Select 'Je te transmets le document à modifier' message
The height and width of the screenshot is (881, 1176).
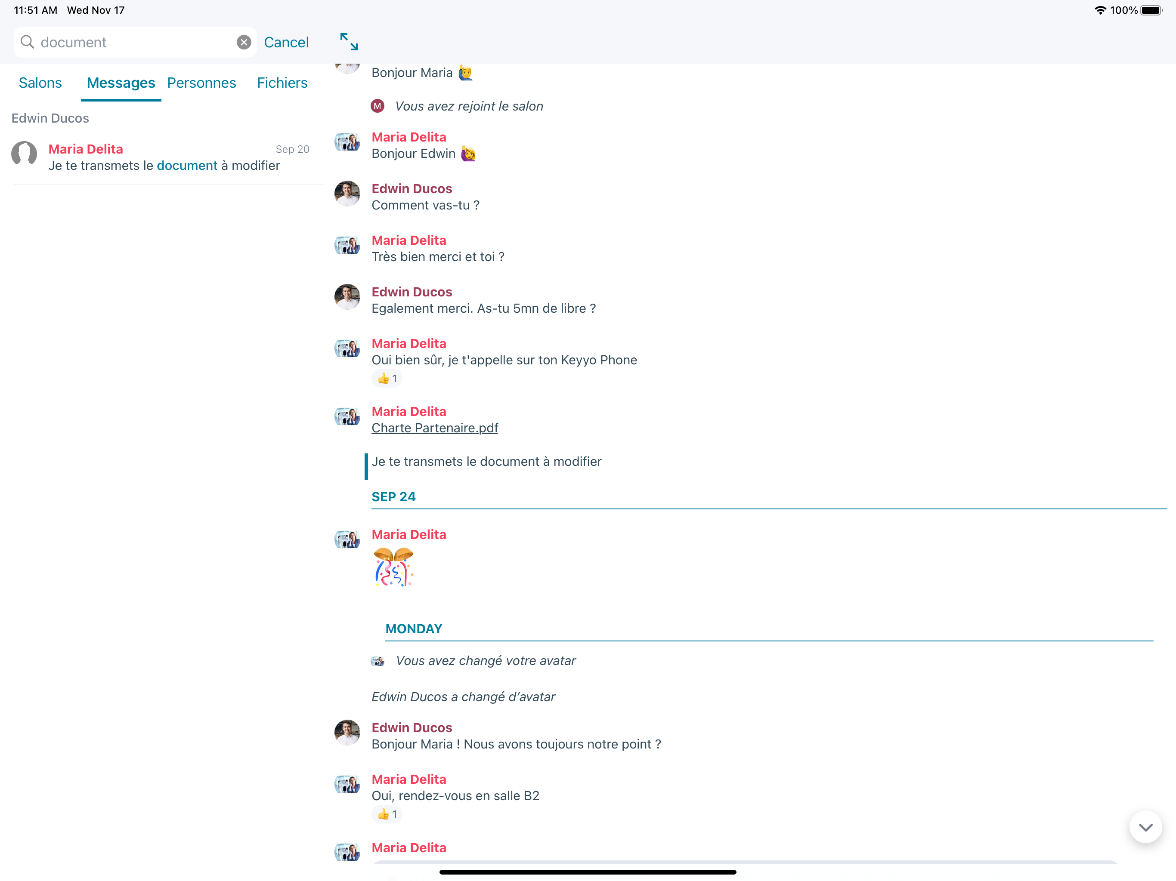486,462
